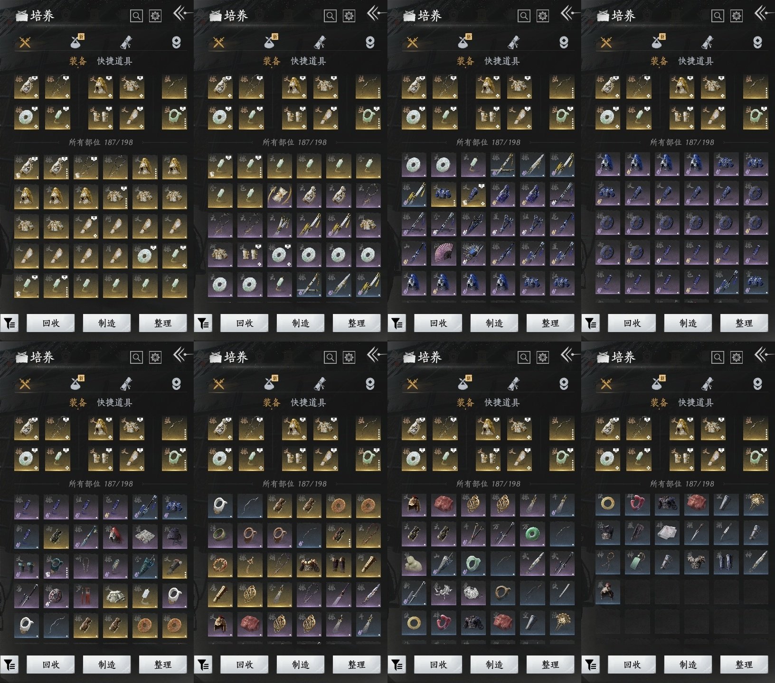Open the filter icon in the pink-fan panel
The width and height of the screenshot is (775, 683).
point(397,323)
